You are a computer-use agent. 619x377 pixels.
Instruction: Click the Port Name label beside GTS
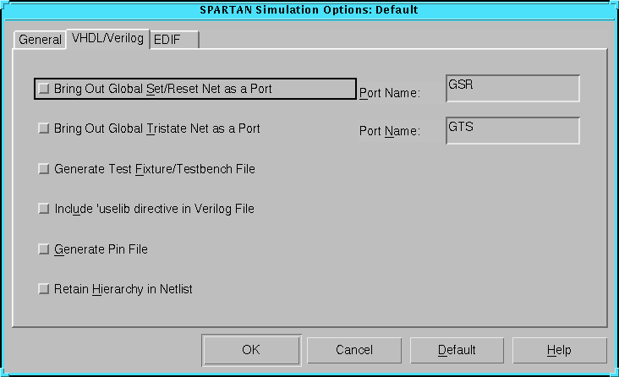tap(389, 132)
